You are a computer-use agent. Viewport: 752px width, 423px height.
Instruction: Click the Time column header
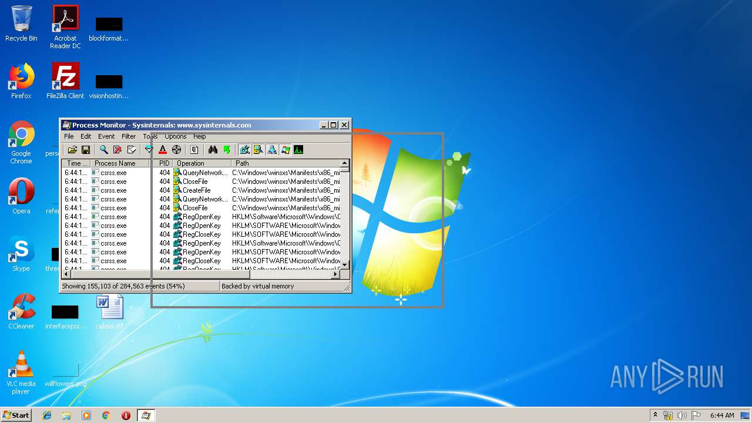point(76,163)
